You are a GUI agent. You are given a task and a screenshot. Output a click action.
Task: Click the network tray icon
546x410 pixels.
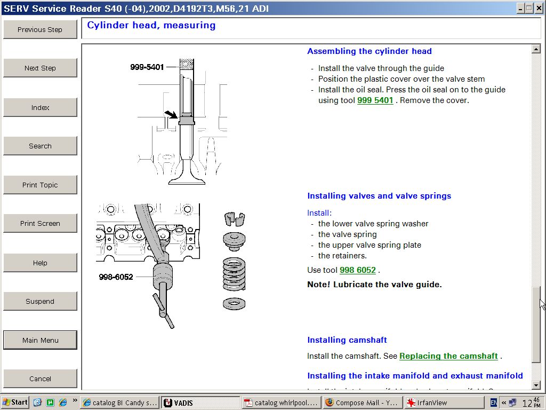[x=512, y=403]
